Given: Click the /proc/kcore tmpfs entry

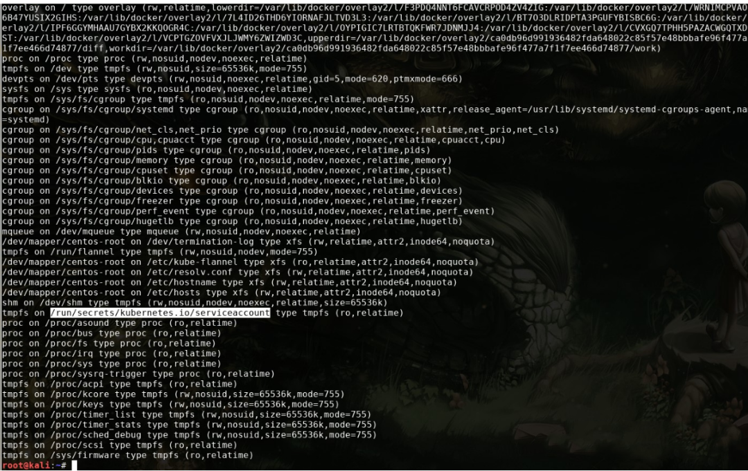Looking at the screenshot, I should pyautogui.click(x=173, y=394).
